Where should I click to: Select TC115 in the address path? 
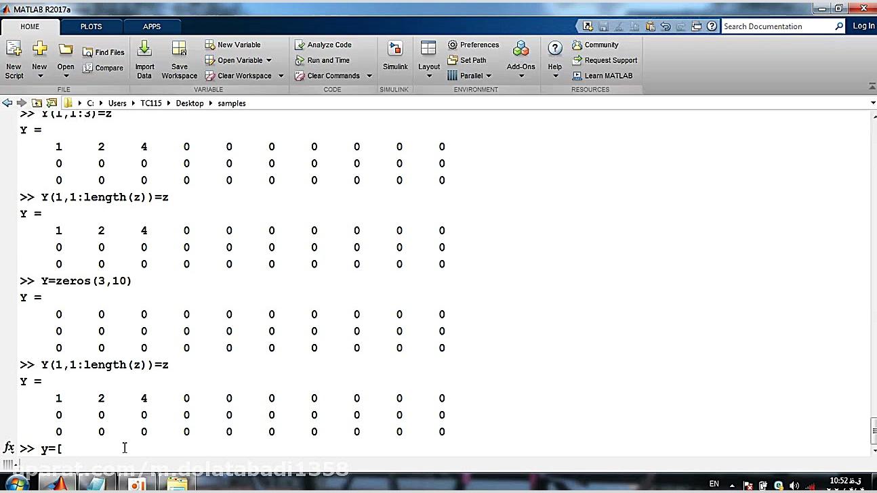pyautogui.click(x=151, y=103)
